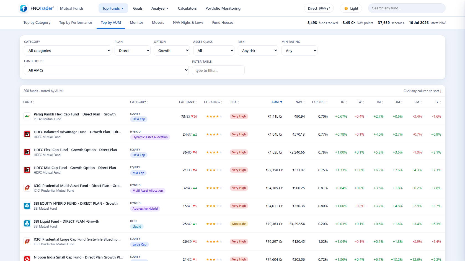The width and height of the screenshot is (465, 261).
Task: Open the Asset Class dropdown set to All
Action: (214, 51)
